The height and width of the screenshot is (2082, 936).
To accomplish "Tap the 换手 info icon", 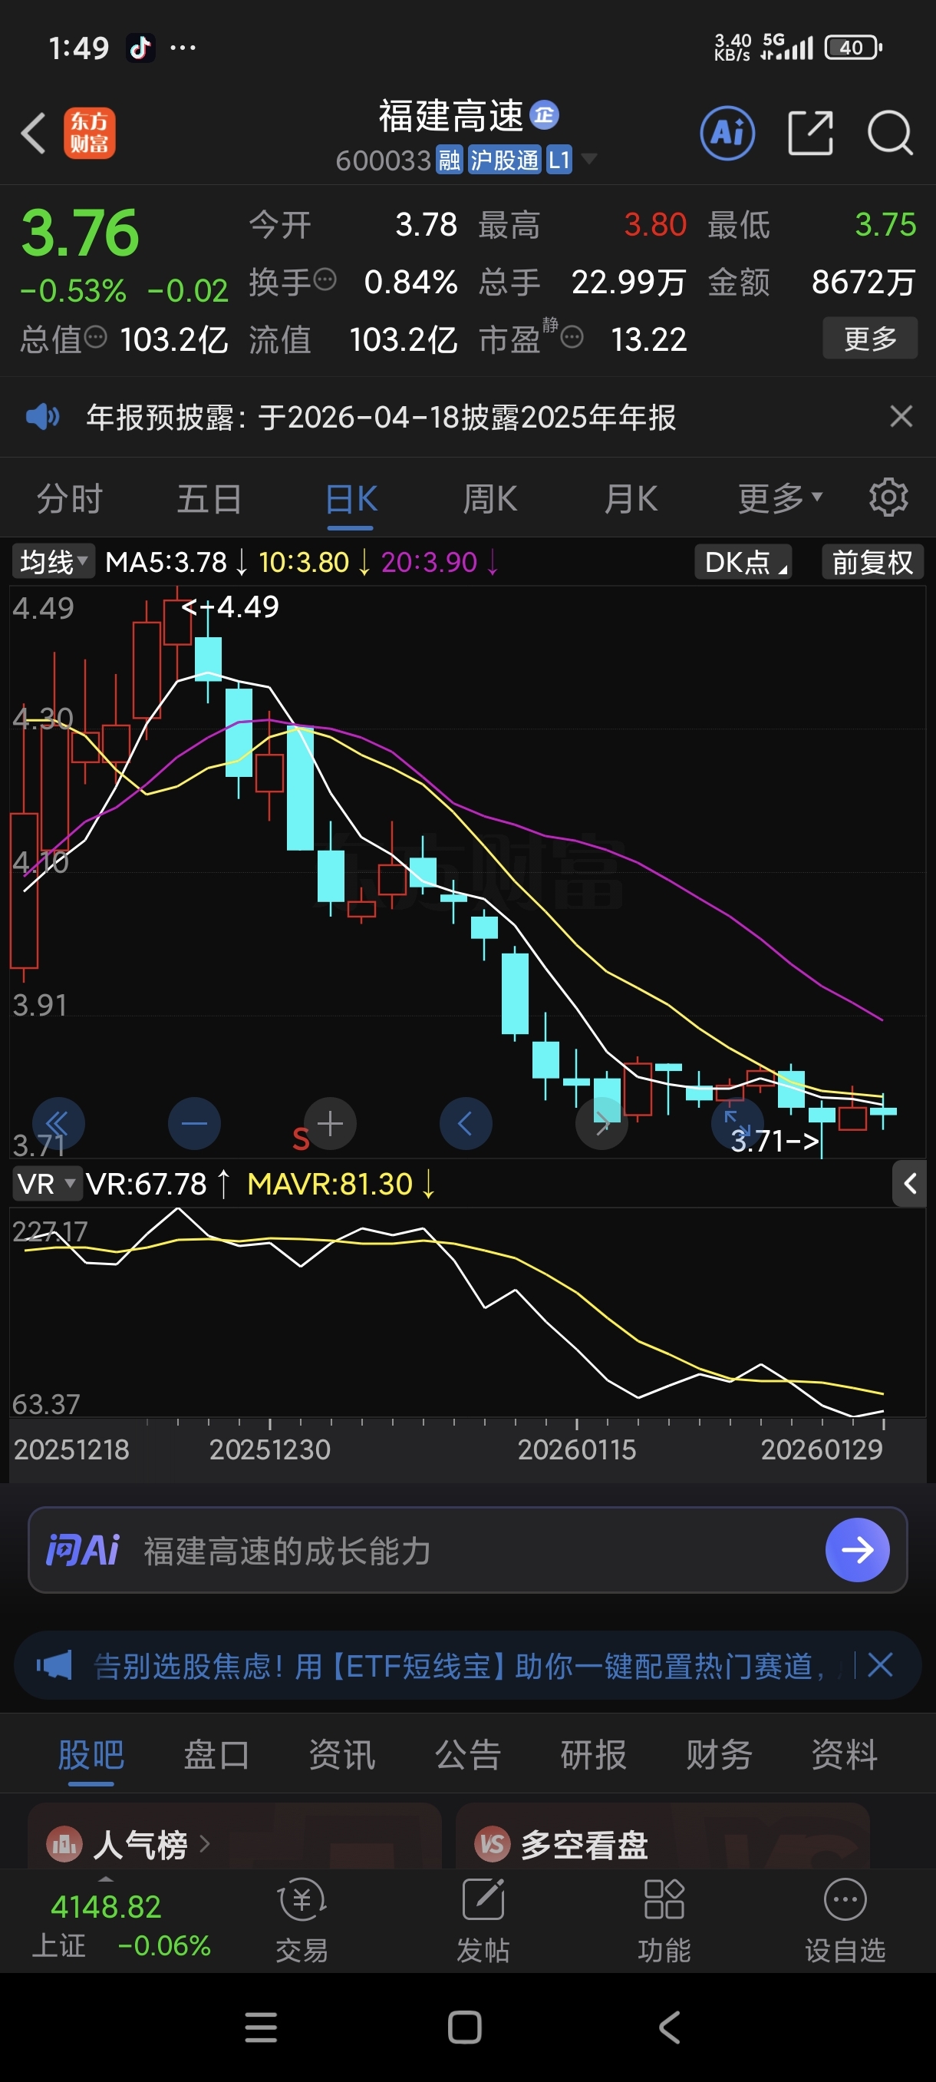I will 325,279.
